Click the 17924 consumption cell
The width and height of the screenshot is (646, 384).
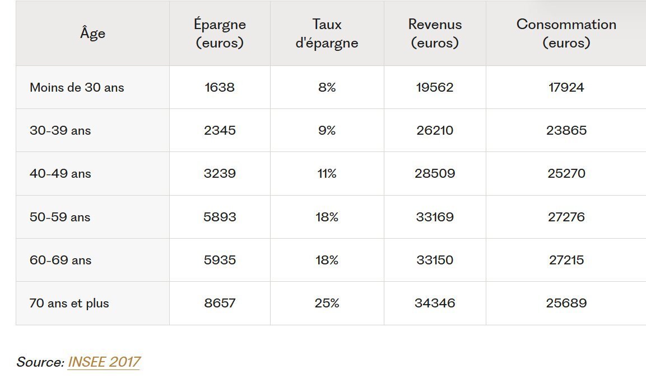(x=566, y=87)
